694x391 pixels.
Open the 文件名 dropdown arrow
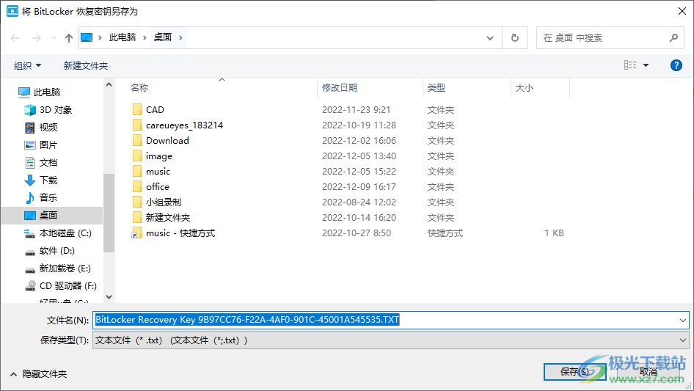(683, 320)
